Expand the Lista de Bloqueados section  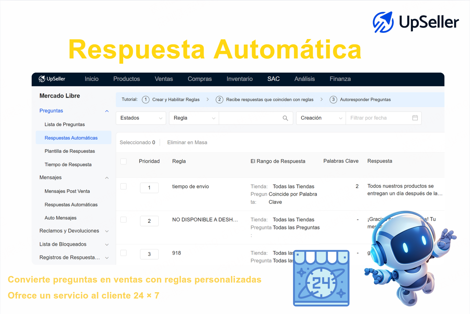point(107,244)
